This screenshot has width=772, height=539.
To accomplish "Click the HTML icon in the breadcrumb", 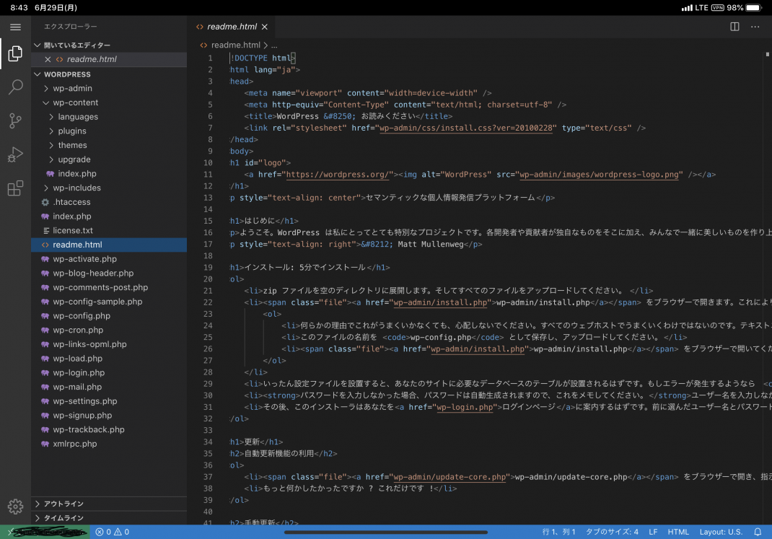I will [204, 45].
